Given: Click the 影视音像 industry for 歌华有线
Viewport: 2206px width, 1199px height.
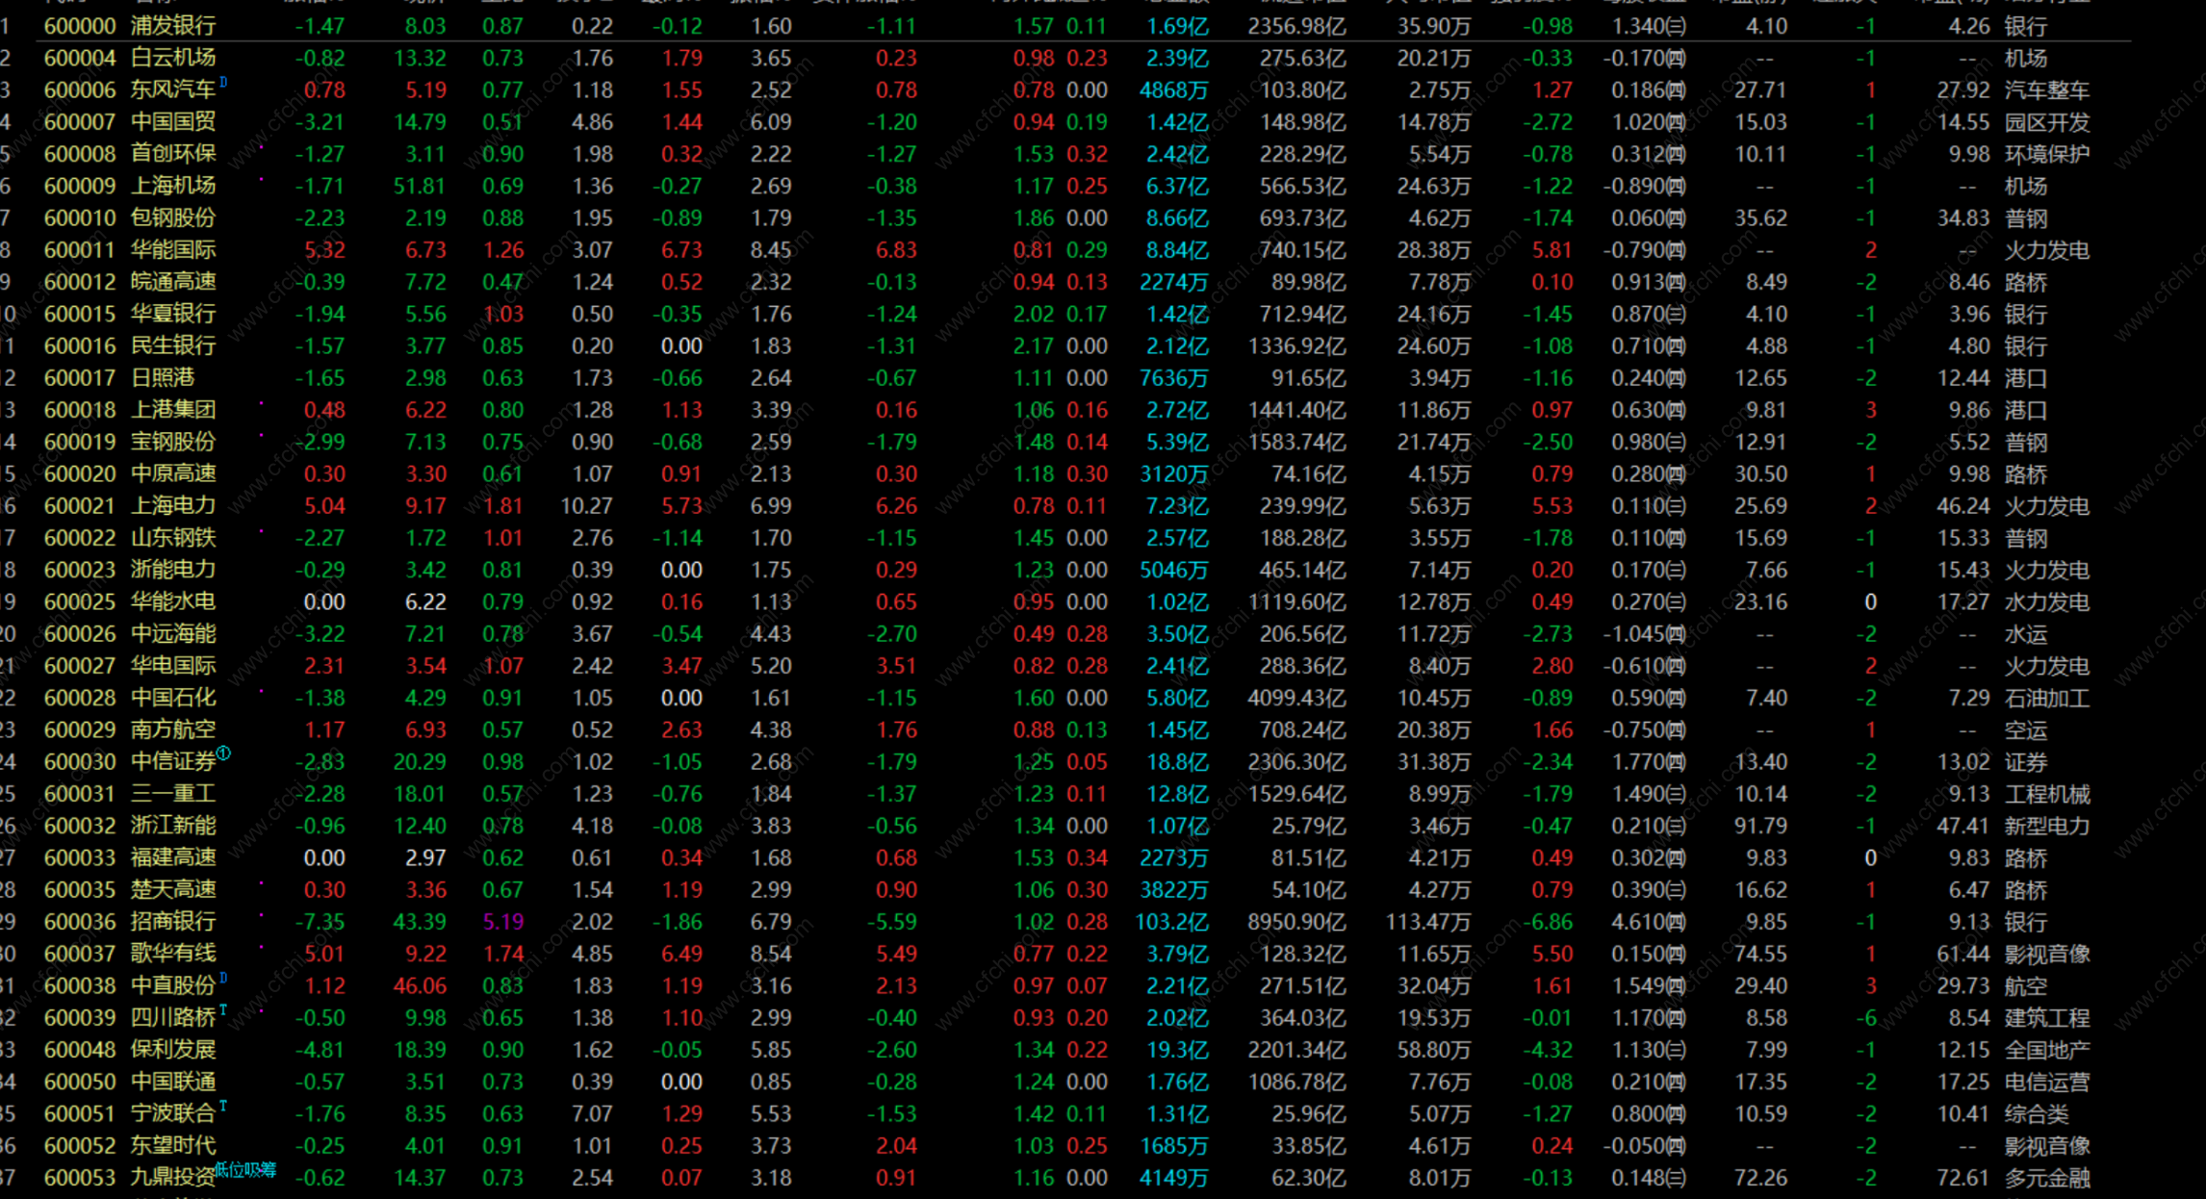Looking at the screenshot, I should click(2046, 954).
